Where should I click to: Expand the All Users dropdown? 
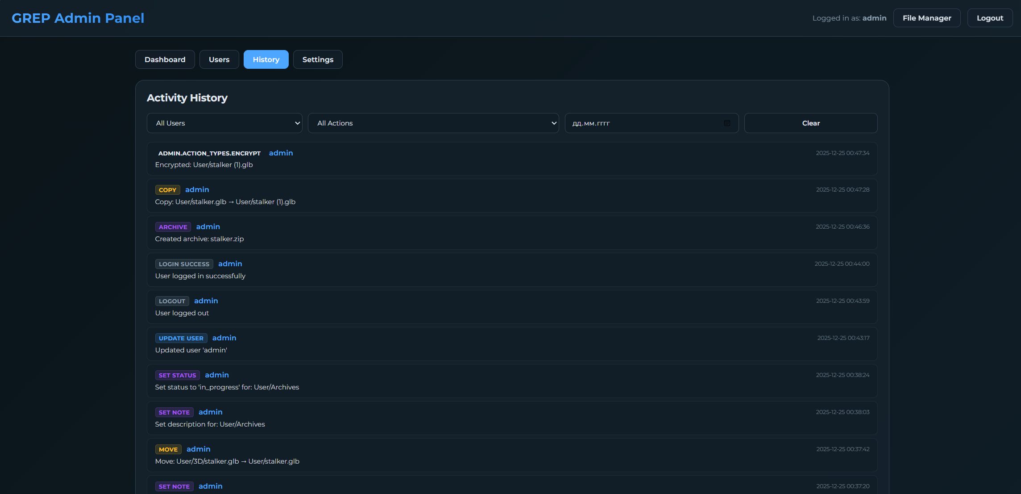tap(224, 123)
